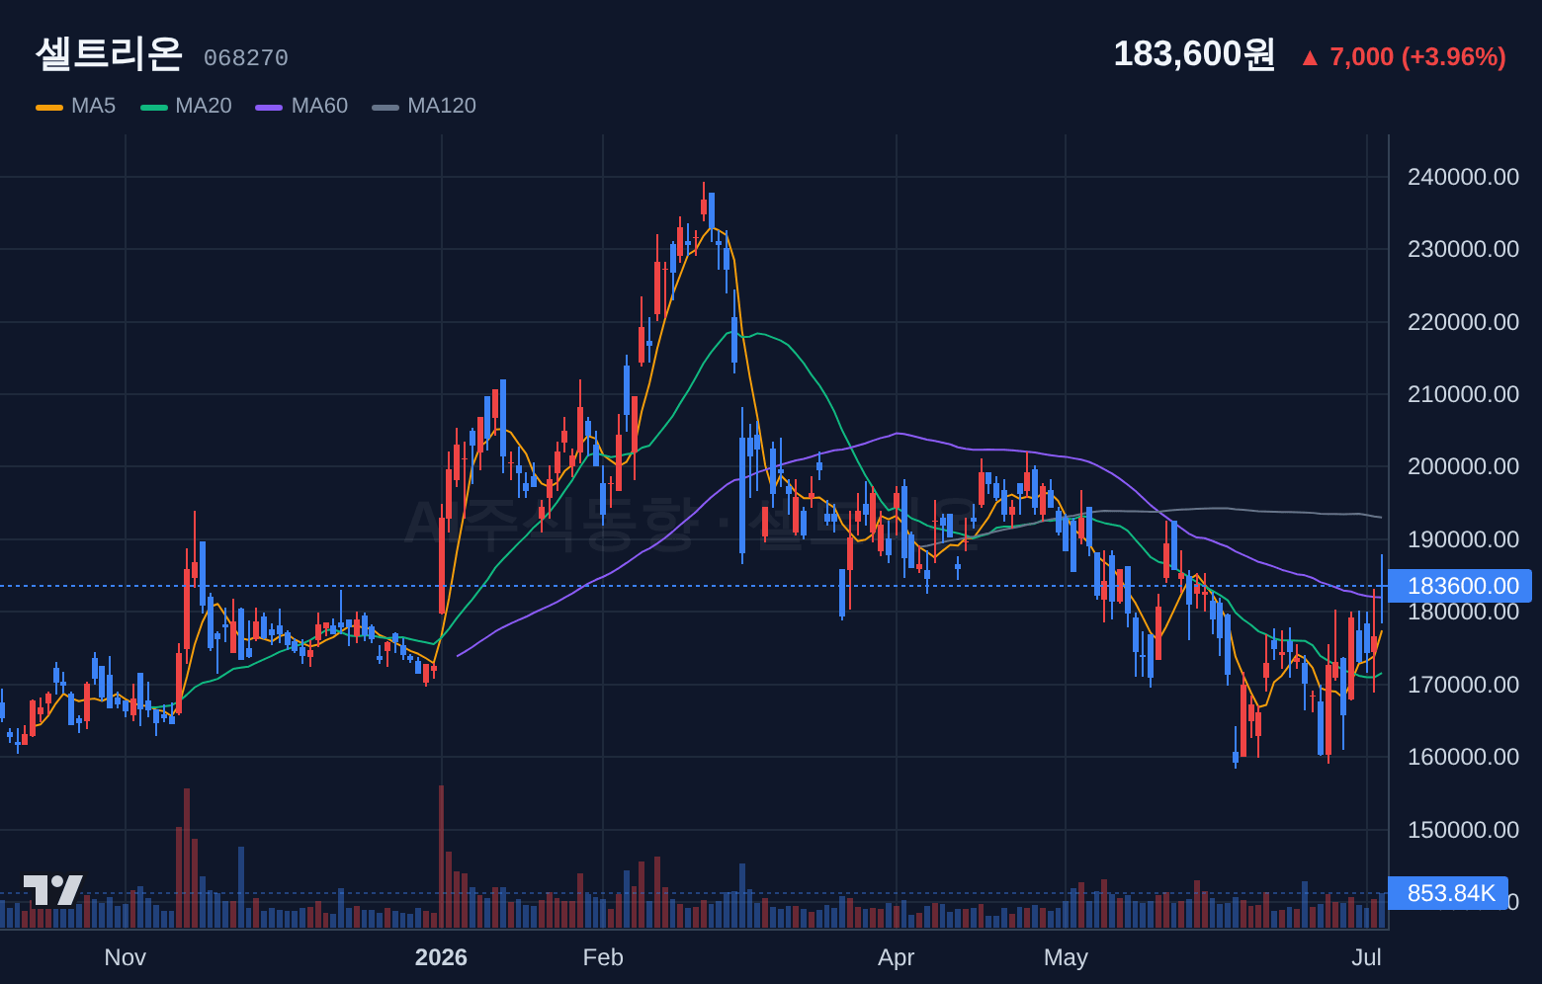The width and height of the screenshot is (1542, 984).
Task: Click the 160000.00 price axis label
Action: coord(1463,757)
